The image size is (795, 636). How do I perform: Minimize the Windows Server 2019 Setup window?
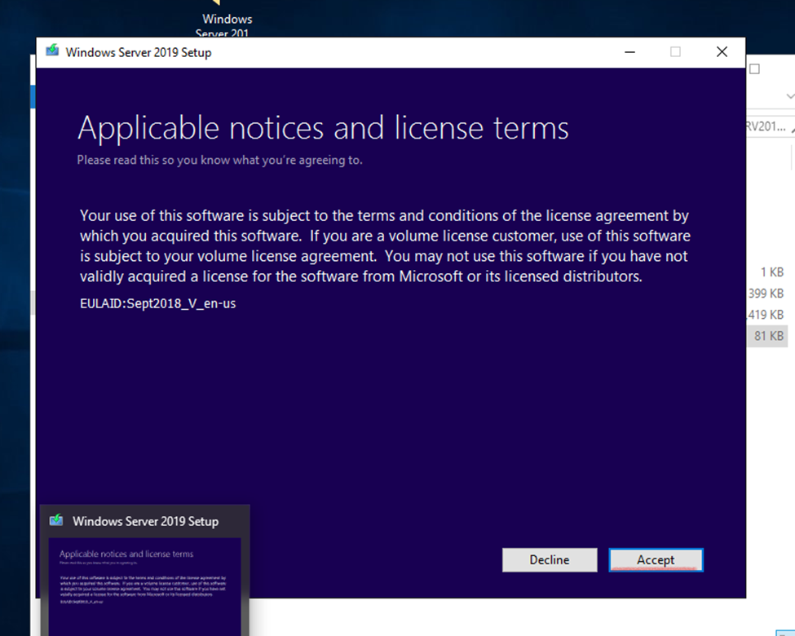pos(629,52)
